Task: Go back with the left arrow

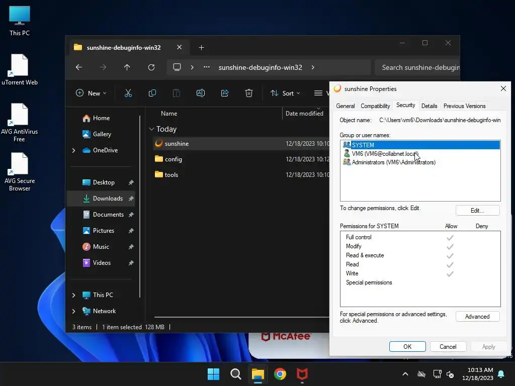Action: 79,67
